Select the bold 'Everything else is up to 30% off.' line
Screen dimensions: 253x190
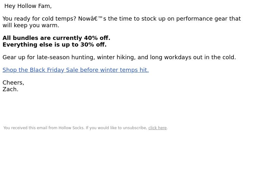click(54, 45)
